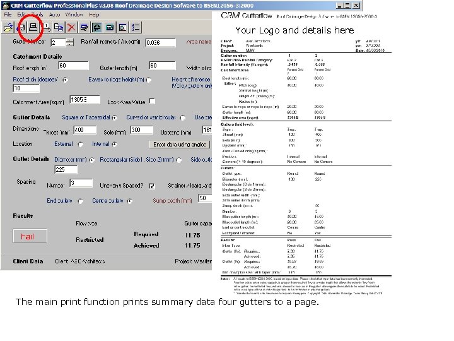Open the Edit menu

coord(21,15)
